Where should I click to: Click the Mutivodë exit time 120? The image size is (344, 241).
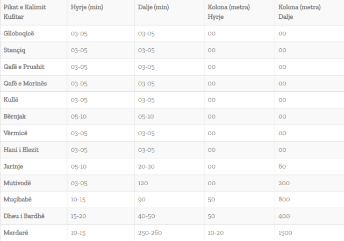coord(143,183)
